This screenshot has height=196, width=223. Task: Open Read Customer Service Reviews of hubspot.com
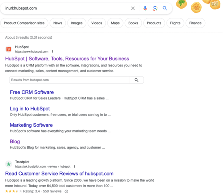point(59,174)
